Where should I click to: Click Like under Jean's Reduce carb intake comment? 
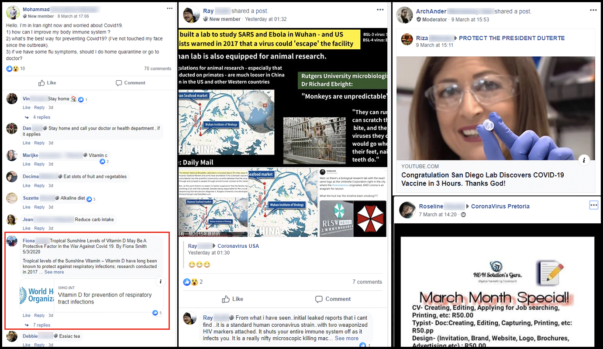point(27,229)
